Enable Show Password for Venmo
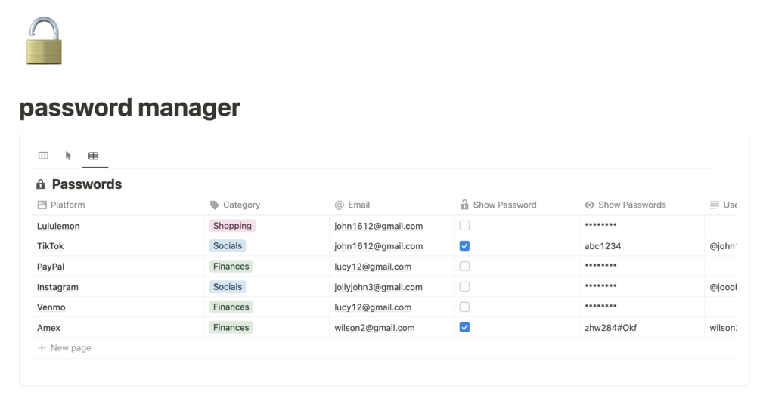Viewport: 760px width, 395px height. point(464,307)
